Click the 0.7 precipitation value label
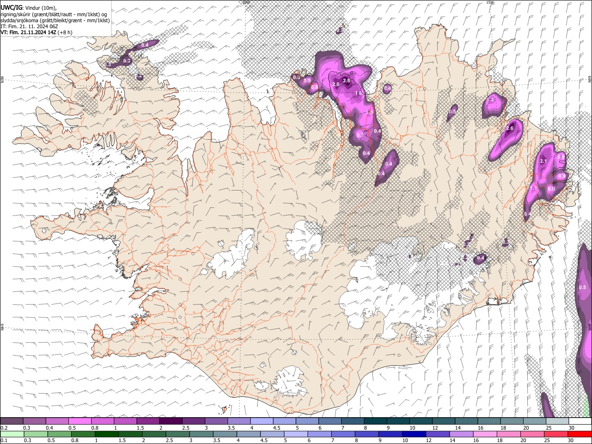Screen dimensions: 592x444 pyautogui.click(x=360, y=135)
